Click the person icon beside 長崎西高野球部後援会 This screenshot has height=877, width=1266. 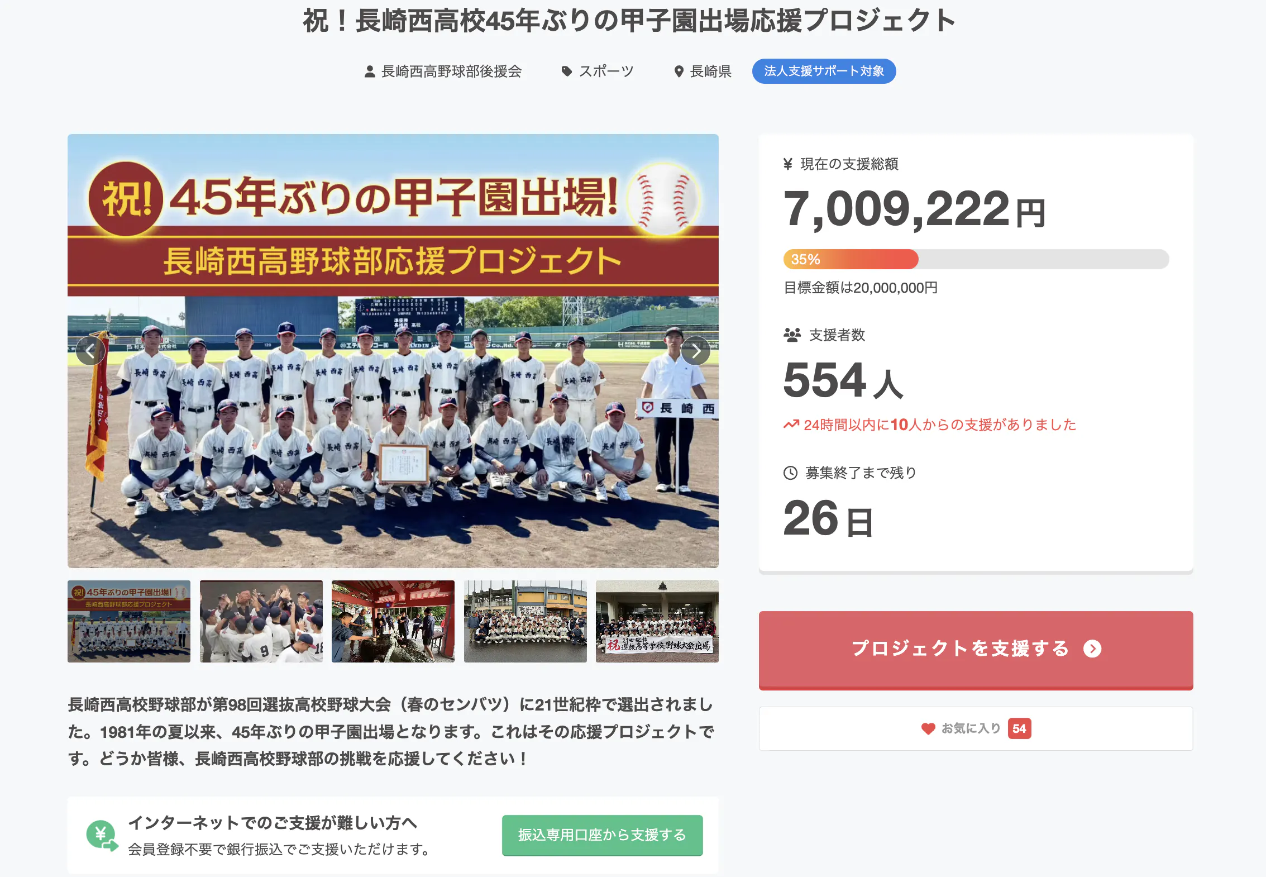[370, 72]
